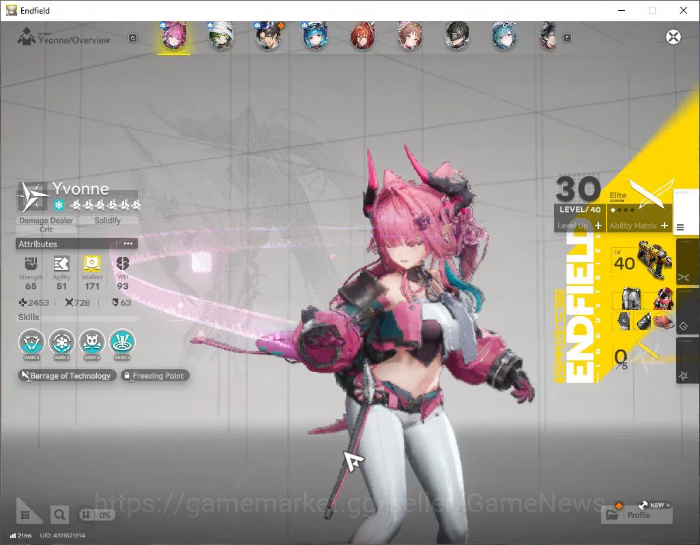Select the blue-haired operator portrait

(316, 35)
